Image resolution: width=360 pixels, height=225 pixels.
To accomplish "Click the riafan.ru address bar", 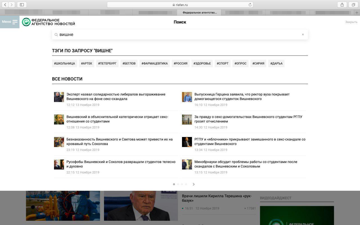I will (180, 5).
